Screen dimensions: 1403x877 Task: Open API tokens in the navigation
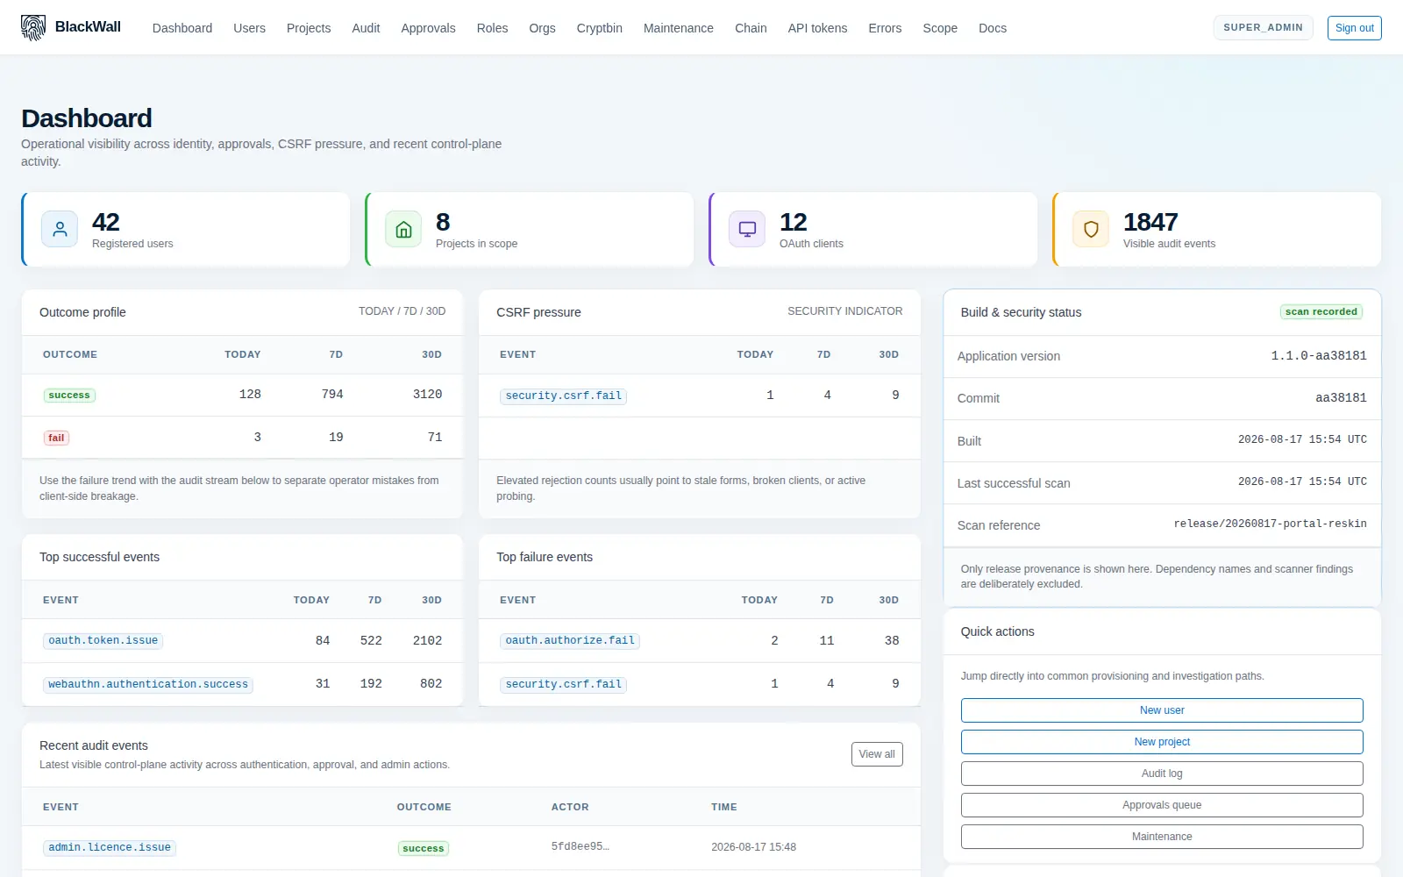pyautogui.click(x=817, y=28)
